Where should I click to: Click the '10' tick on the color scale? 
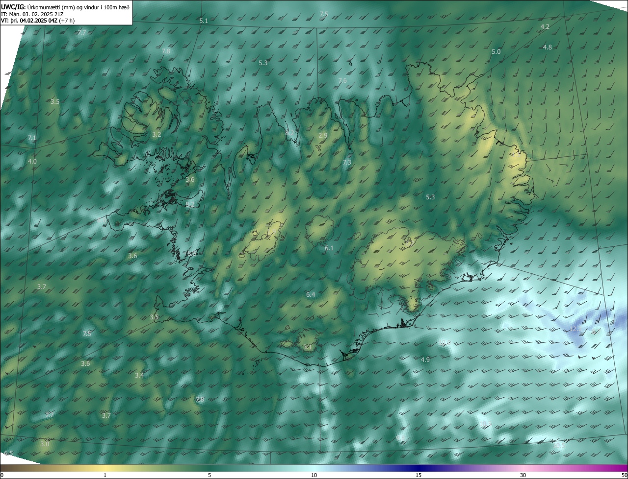click(x=314, y=475)
